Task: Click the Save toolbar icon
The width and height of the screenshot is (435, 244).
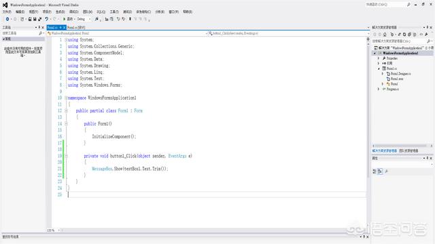Action: [x=35, y=19]
